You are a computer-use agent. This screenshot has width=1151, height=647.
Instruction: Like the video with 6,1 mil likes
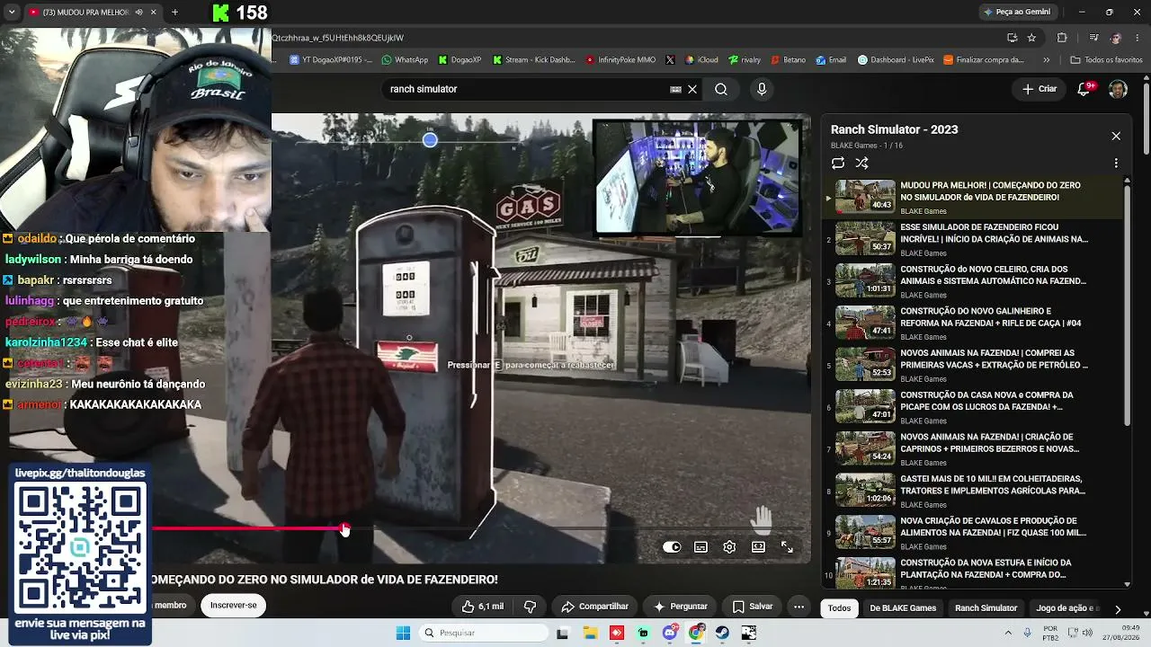pyautogui.click(x=483, y=607)
